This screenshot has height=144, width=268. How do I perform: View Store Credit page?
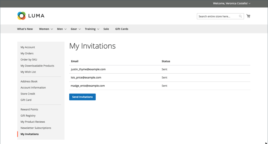pos(28,94)
